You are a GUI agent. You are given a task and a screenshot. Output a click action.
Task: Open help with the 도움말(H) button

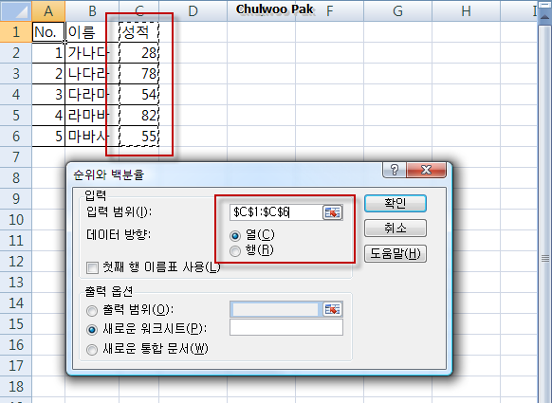395,253
